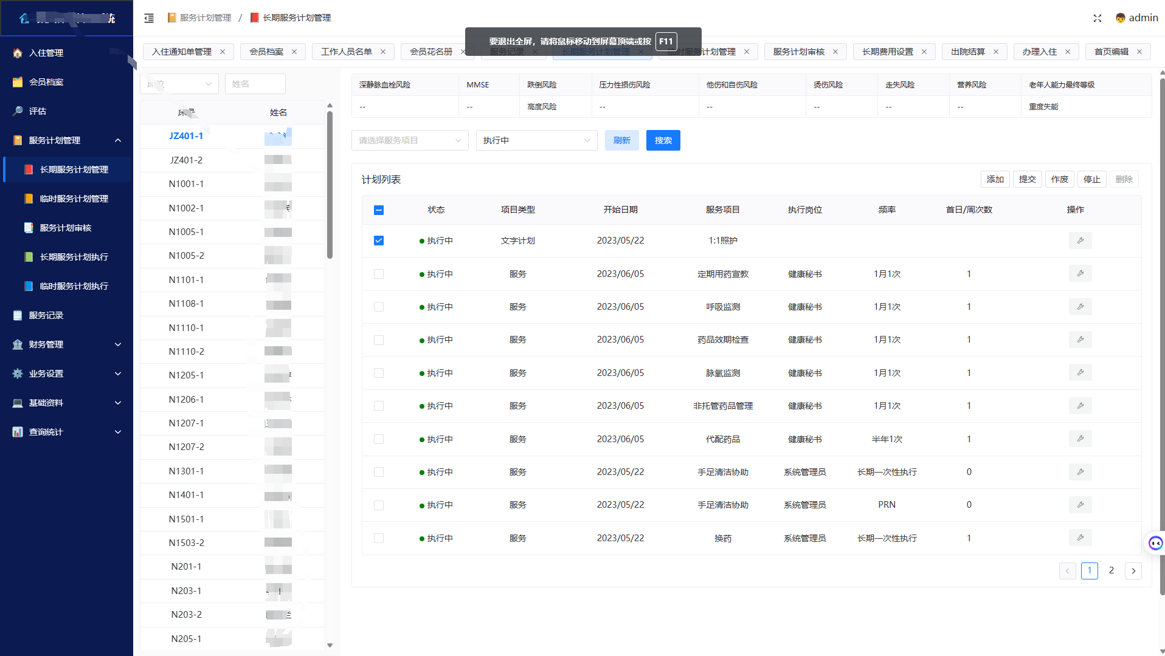The image size is (1165, 656).
Task: Click the 基础资料 laptop icon
Action: click(x=18, y=403)
